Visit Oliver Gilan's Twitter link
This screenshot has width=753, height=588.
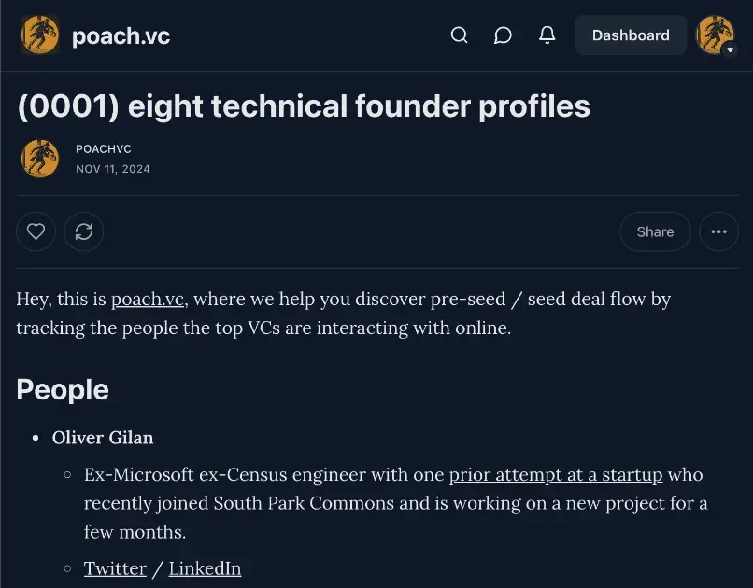point(115,567)
